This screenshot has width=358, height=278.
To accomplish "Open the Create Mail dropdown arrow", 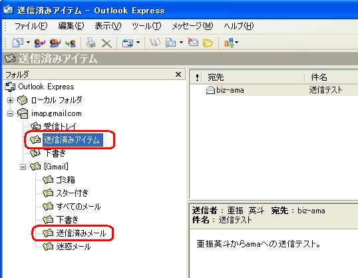I will (28, 42).
